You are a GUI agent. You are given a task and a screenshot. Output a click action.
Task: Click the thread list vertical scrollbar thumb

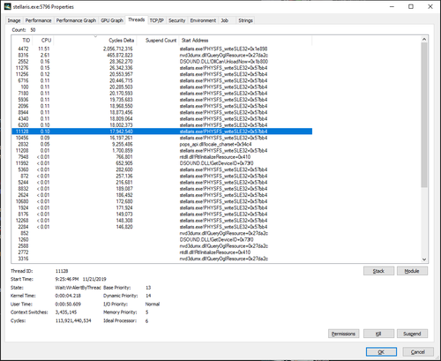424,115
